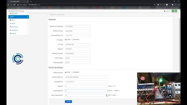Click the Nombre de la red field
The image size is (187, 105).
pos(78,31)
